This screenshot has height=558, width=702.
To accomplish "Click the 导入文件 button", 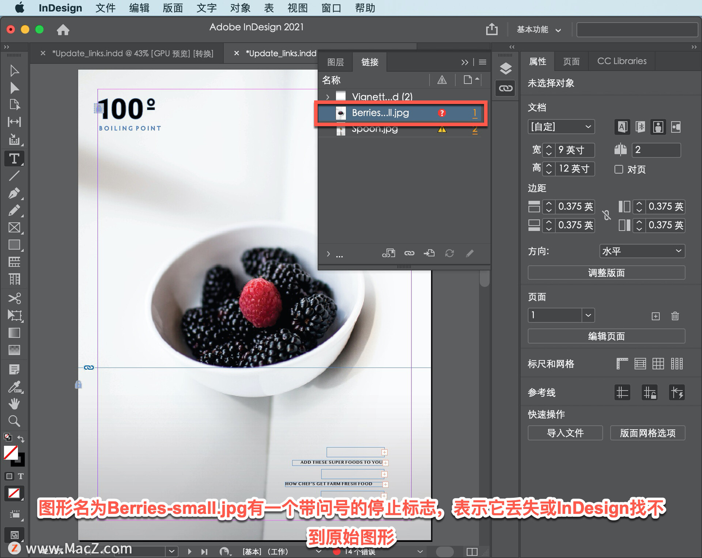I will 565,433.
